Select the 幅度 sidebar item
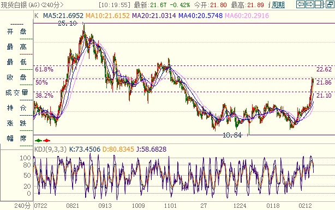This screenshot has height=210, width=335. pos(17,139)
